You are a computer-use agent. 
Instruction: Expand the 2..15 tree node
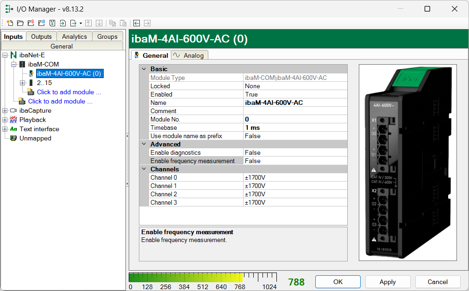pos(22,83)
